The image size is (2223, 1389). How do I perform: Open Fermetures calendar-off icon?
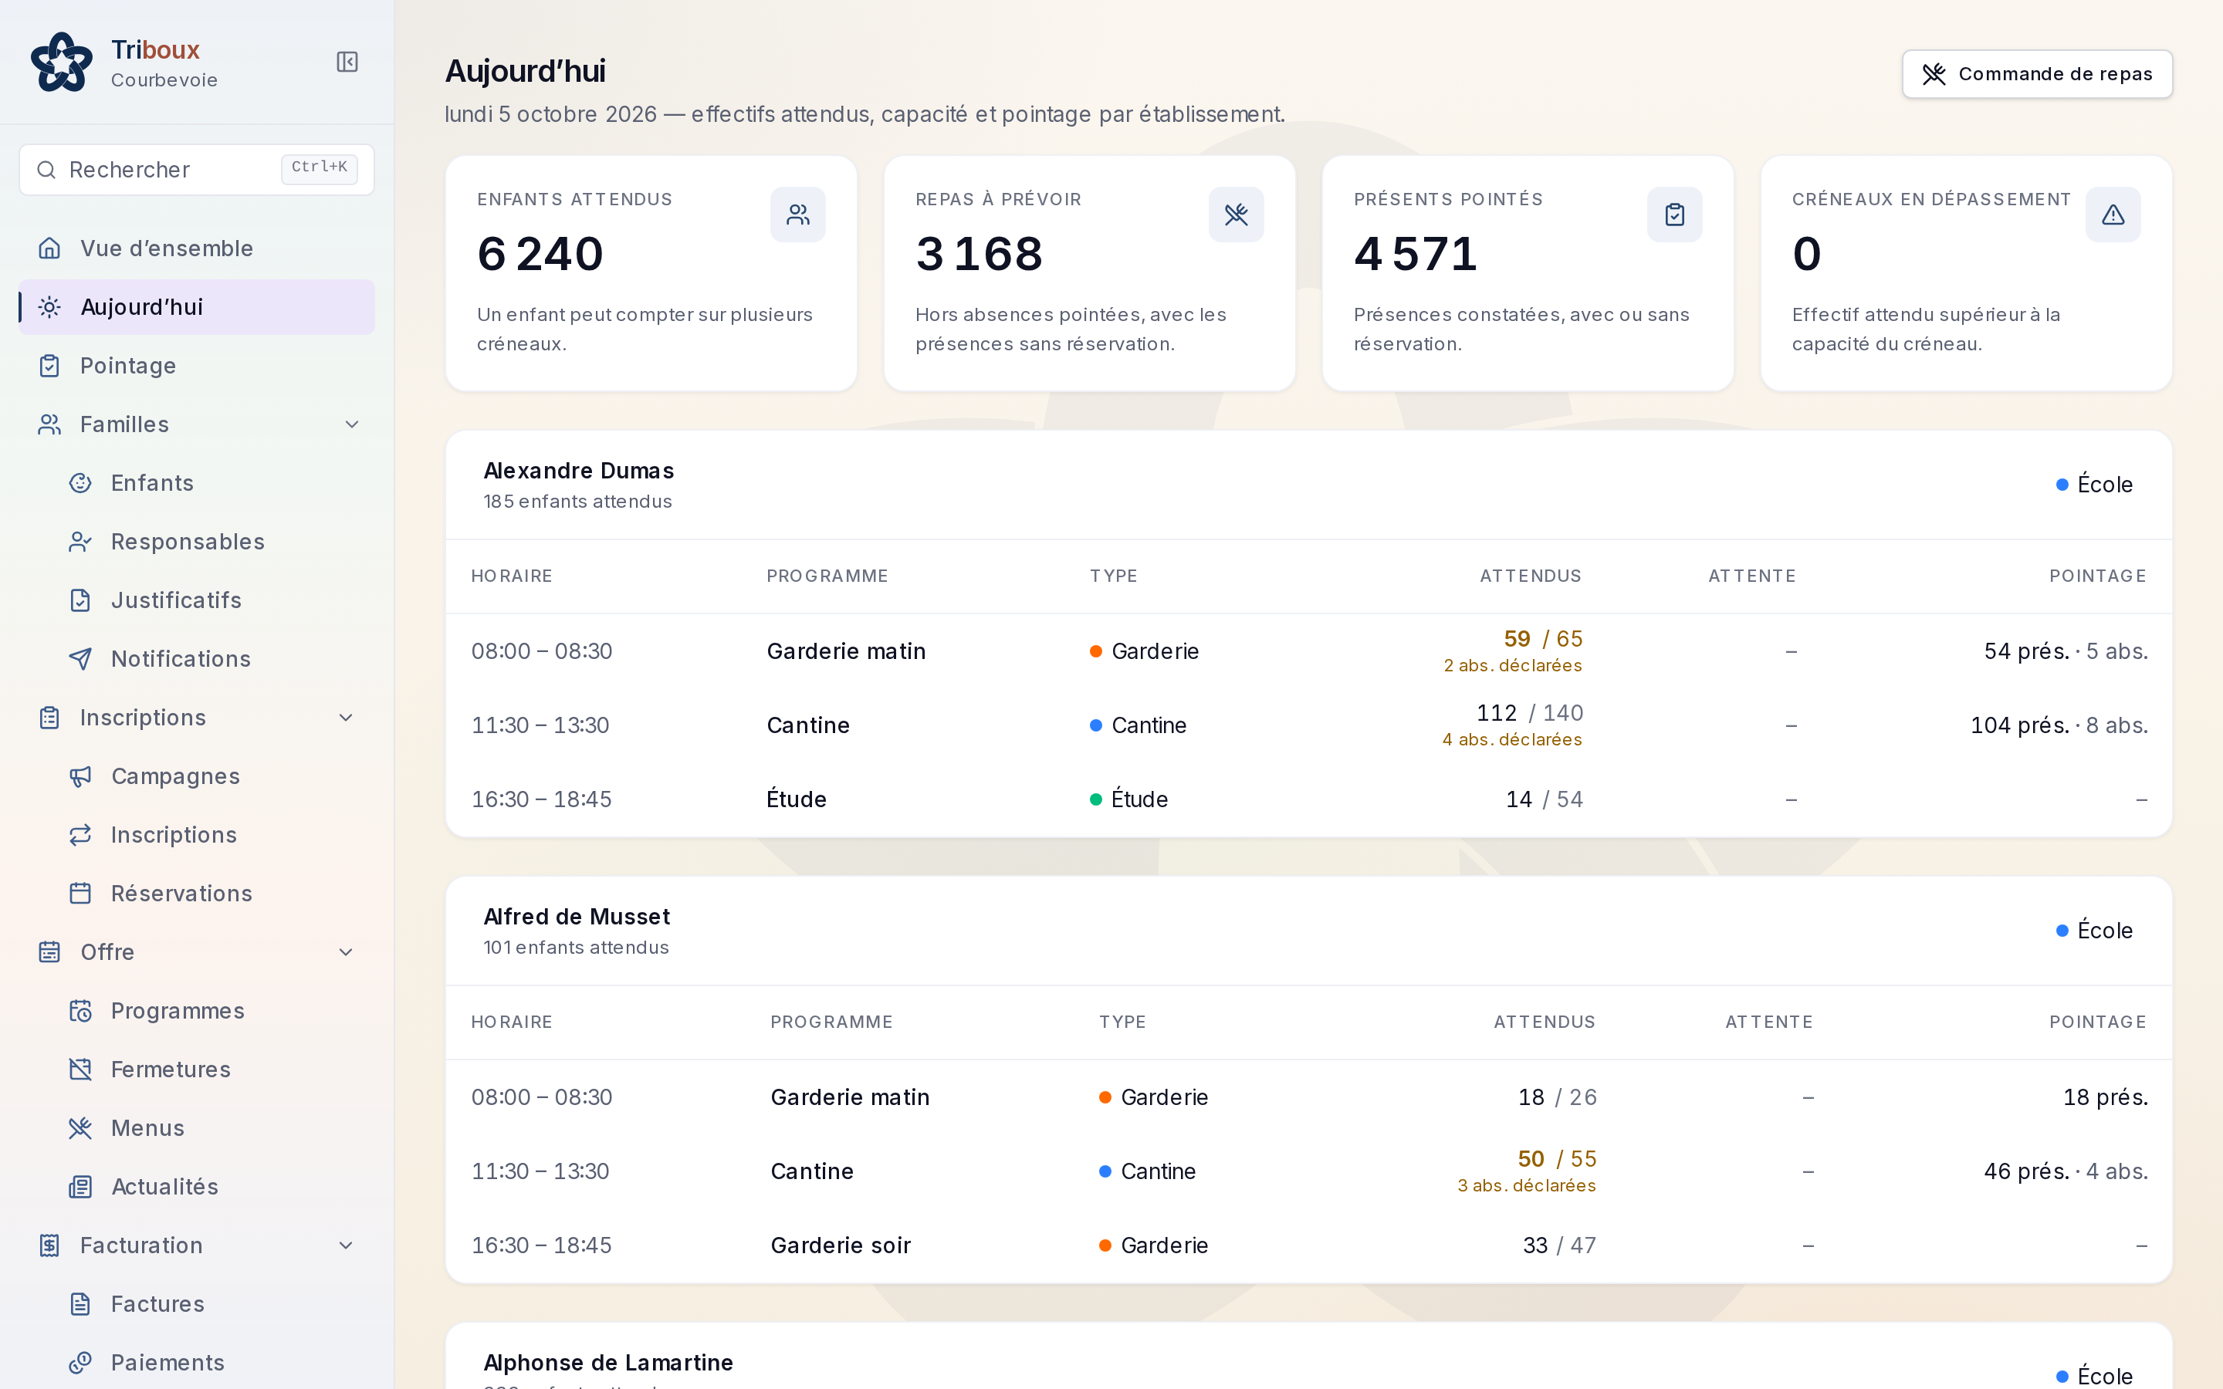click(81, 1070)
